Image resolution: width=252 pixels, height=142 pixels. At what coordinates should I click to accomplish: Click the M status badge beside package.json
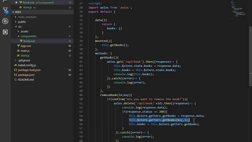(x=70, y=75)
